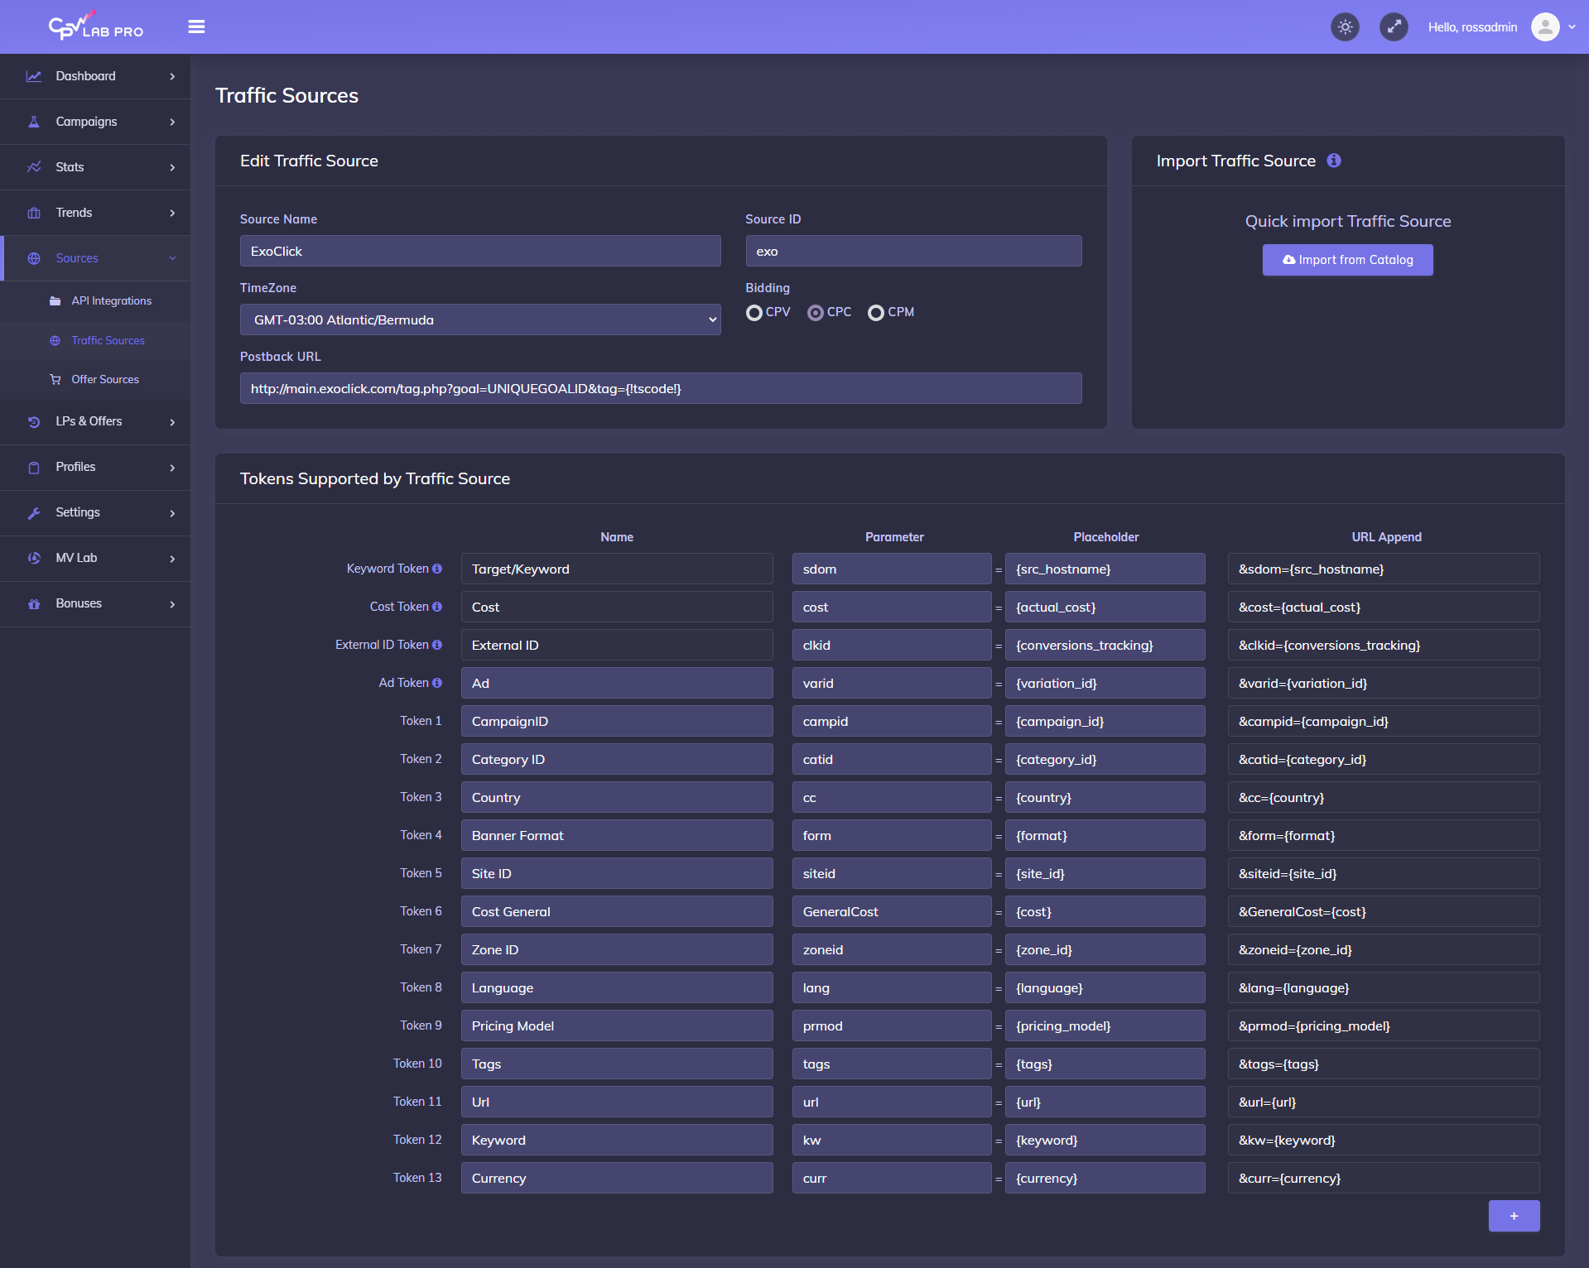Click the CPV Lab Pro logo
1589x1268 pixels.
tap(95, 26)
